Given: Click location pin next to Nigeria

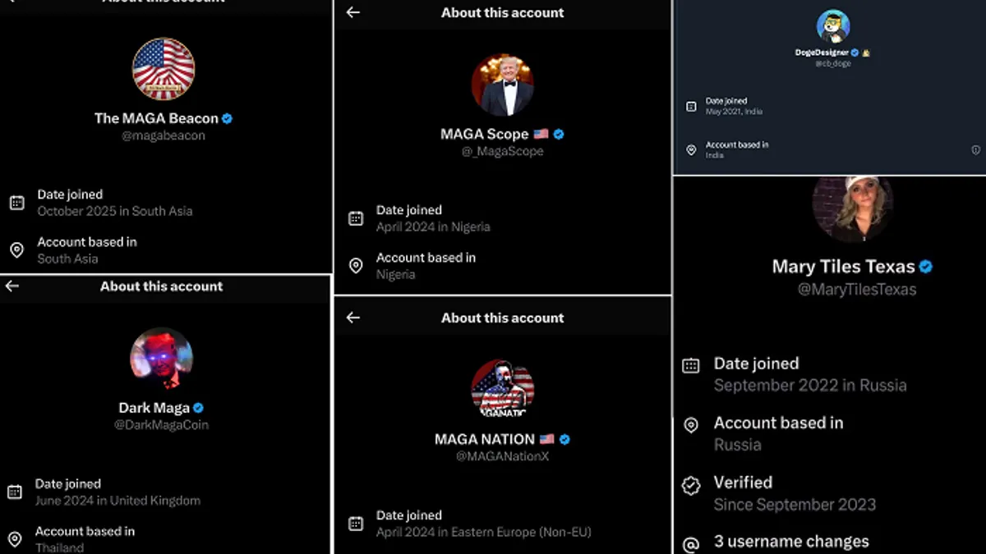Looking at the screenshot, I should coord(356,266).
